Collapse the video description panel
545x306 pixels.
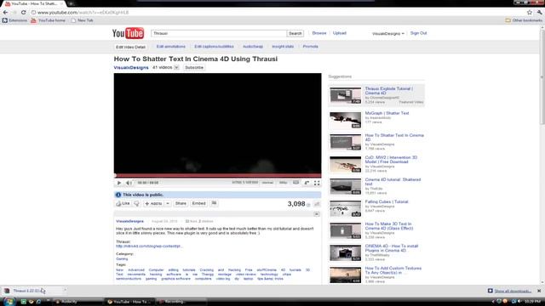(x=316, y=214)
